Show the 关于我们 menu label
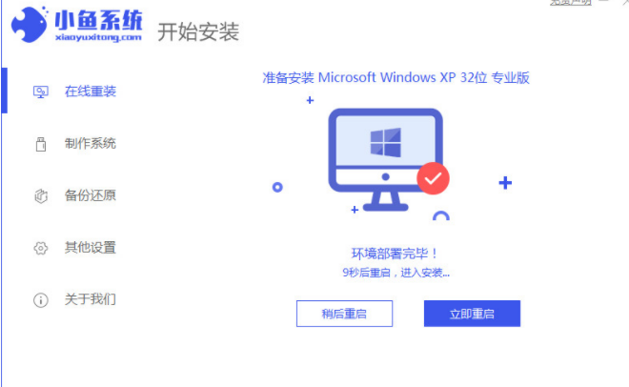Screen dimensions: 629x387 pos(91,299)
